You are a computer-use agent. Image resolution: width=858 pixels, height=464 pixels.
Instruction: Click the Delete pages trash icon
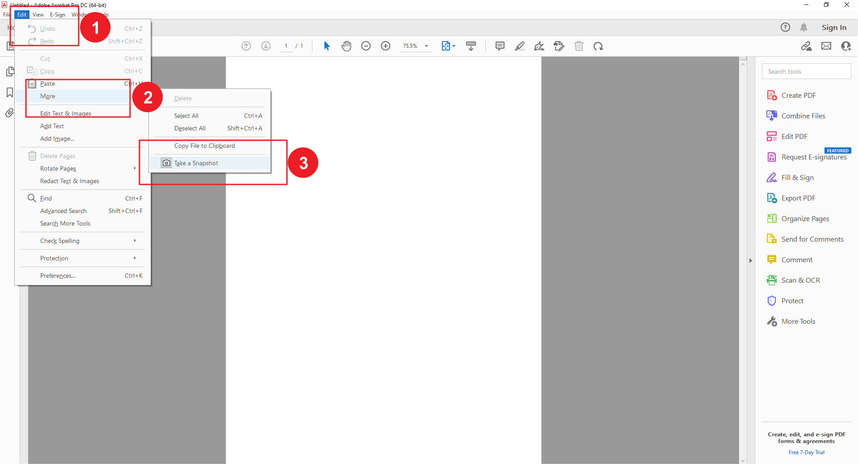pos(579,46)
